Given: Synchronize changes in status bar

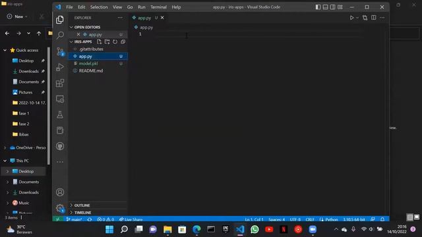Looking at the screenshot, I should pos(90,219).
